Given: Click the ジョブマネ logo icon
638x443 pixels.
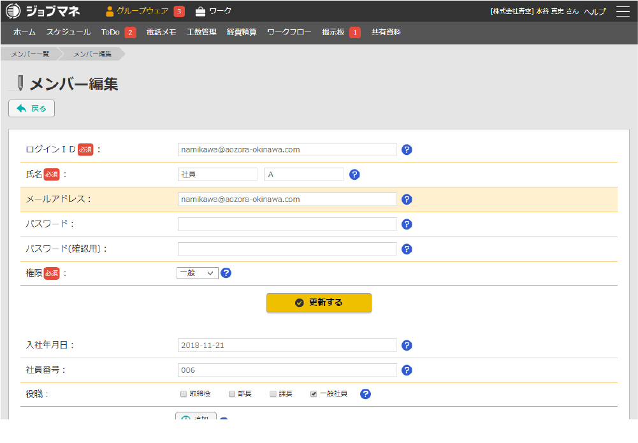Looking at the screenshot, I should pos(13,11).
